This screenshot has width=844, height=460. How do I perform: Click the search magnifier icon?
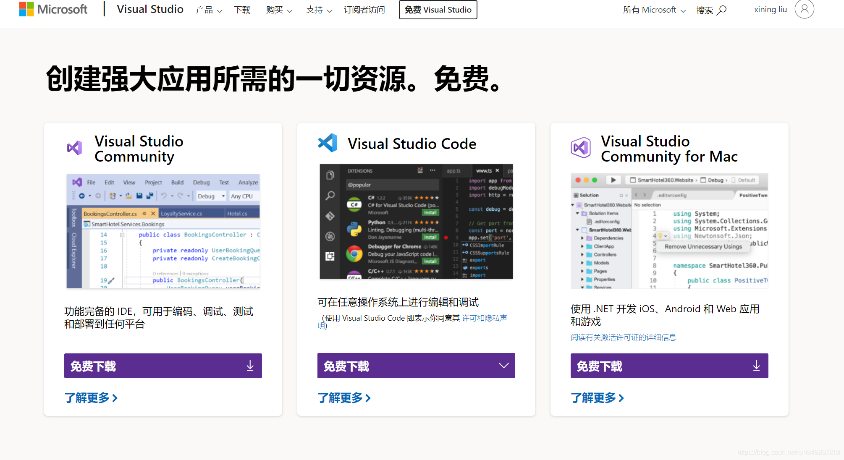(721, 10)
